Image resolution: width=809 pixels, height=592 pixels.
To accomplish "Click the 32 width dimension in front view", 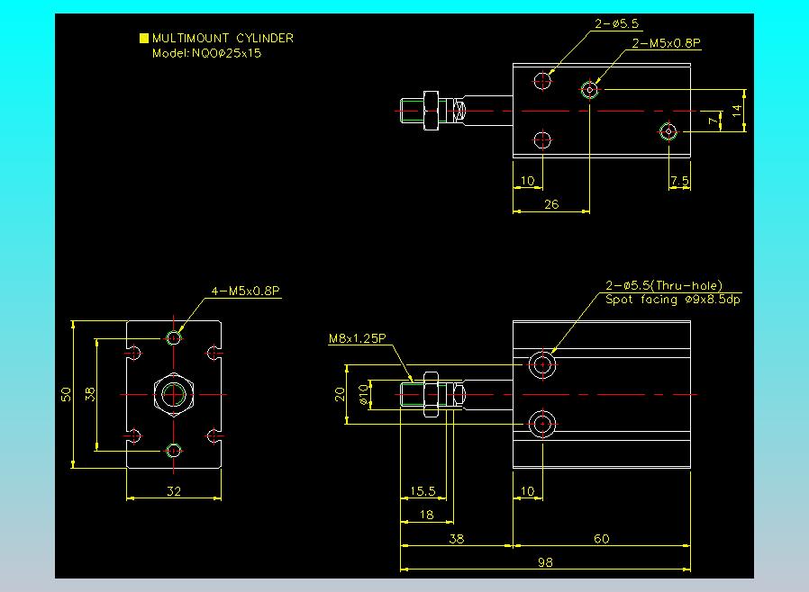I will (174, 491).
